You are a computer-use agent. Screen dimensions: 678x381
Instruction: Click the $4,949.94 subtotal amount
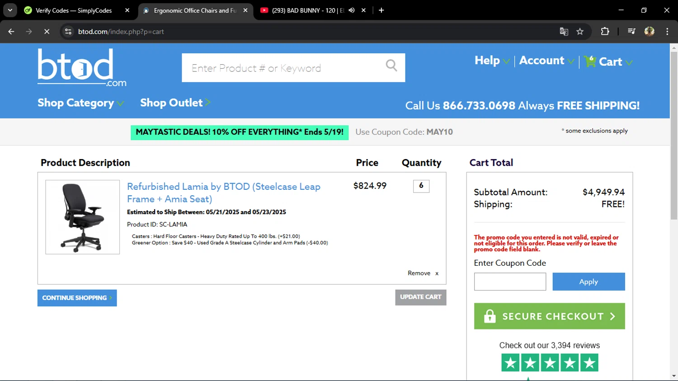pyautogui.click(x=603, y=192)
